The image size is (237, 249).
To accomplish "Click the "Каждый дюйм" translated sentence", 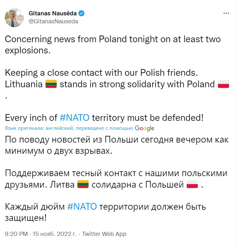I will coord(36,206).
